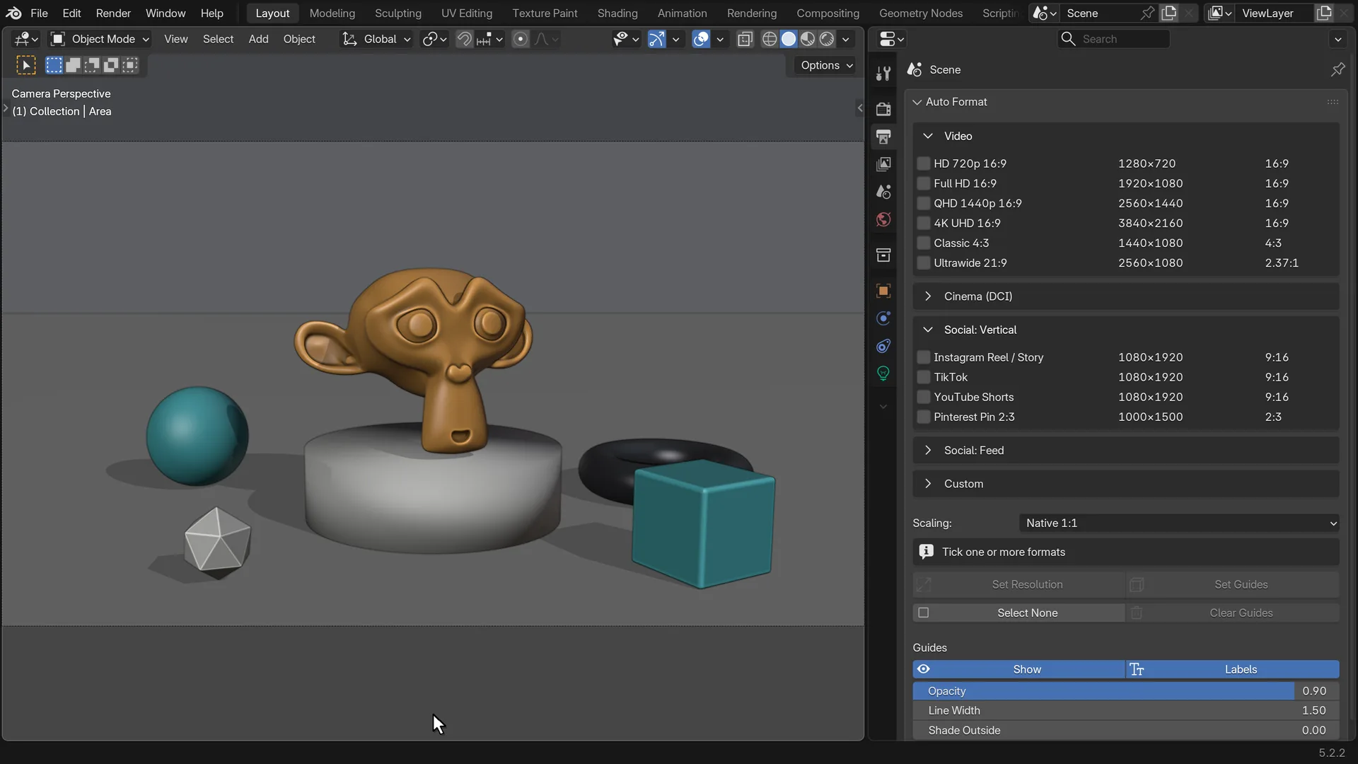Open the Object properties tab
The width and height of the screenshot is (1358, 764).
coord(883,291)
